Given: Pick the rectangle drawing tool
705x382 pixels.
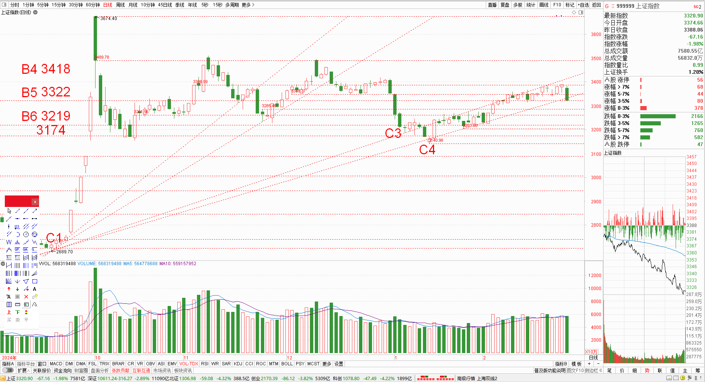Looking at the screenshot, I should point(35,281).
